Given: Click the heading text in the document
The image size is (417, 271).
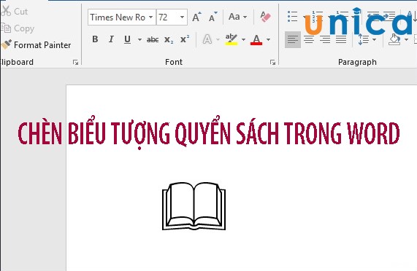Looking at the screenshot, I should pos(209,133).
